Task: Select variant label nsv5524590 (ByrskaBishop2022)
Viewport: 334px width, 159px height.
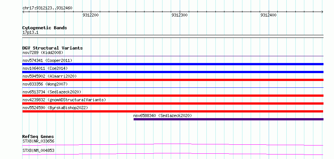Action: [x=55, y=108]
